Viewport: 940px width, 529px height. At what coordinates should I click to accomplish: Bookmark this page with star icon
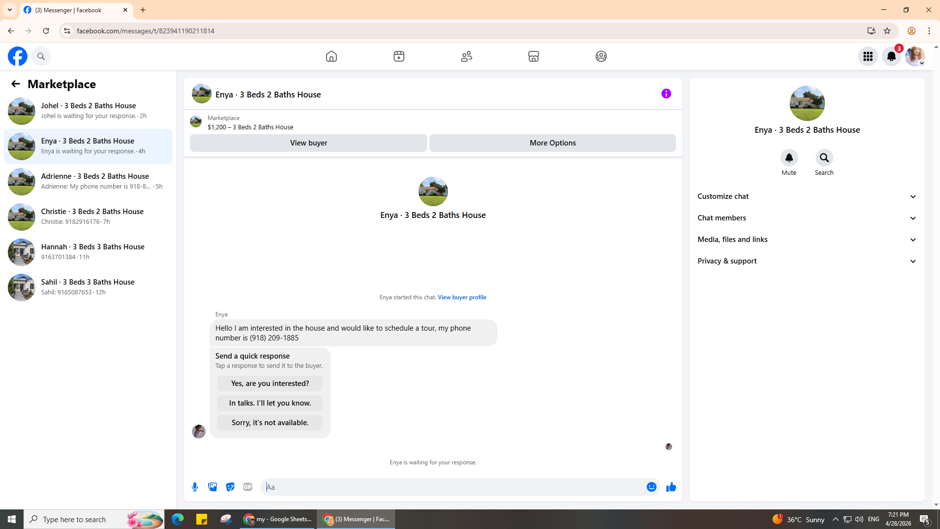[887, 31]
